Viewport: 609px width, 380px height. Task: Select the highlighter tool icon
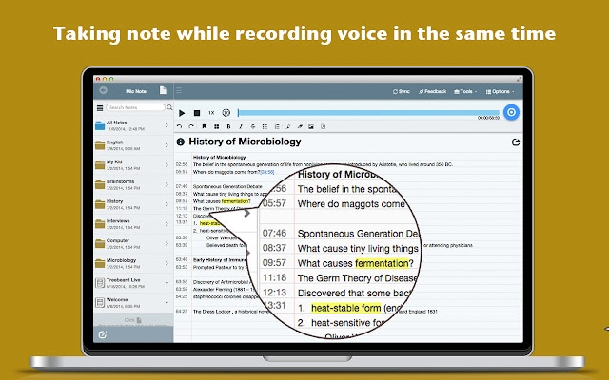click(300, 126)
